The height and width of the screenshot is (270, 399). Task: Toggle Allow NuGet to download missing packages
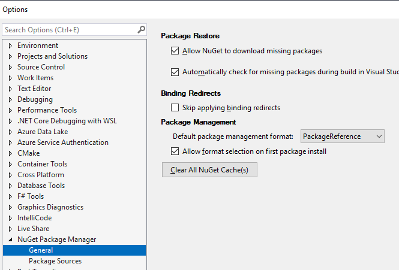tap(175, 51)
